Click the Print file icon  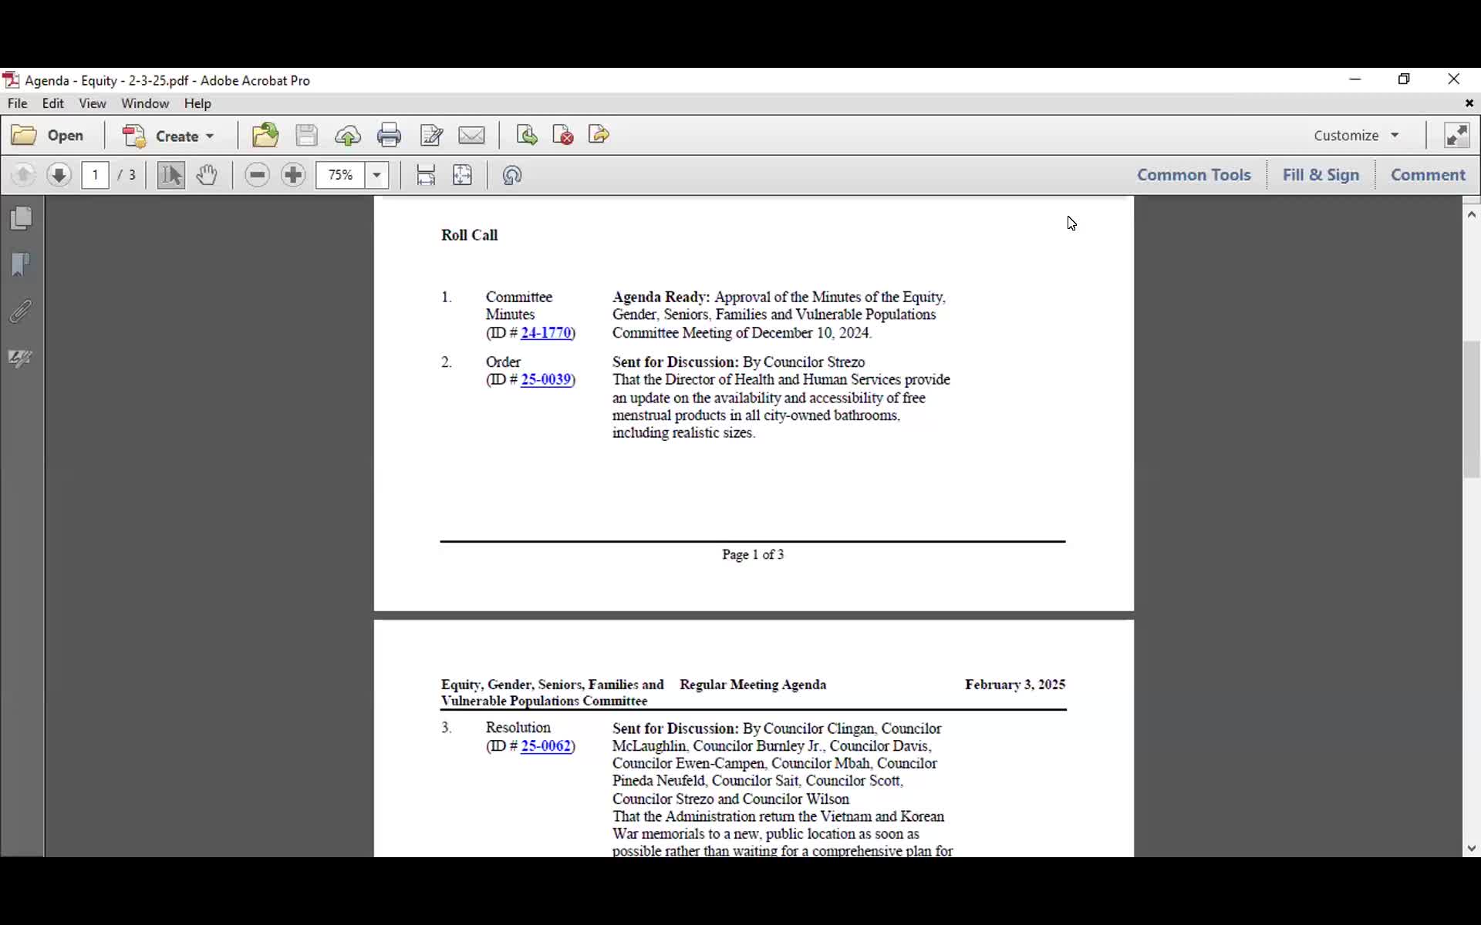(389, 136)
